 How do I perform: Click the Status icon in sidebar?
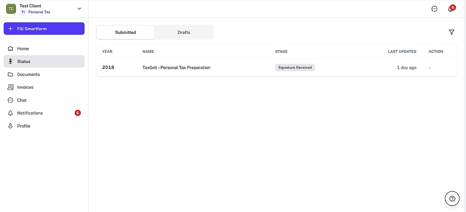[x=10, y=62]
